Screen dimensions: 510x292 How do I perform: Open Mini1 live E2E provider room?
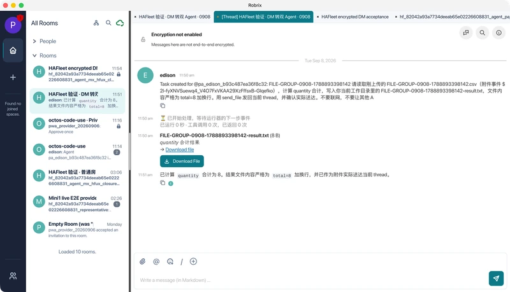(x=77, y=204)
